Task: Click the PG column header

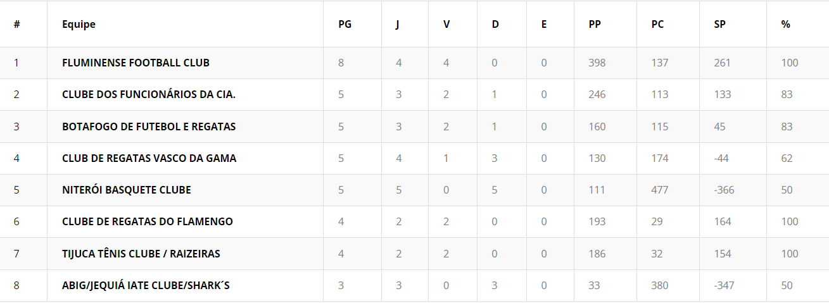Action: 345,25
